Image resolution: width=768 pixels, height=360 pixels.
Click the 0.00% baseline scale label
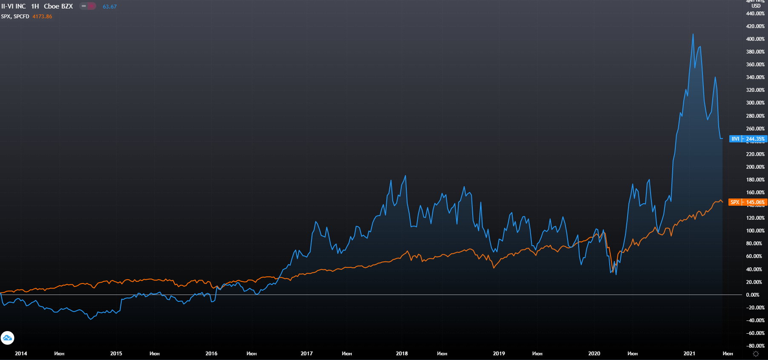[x=753, y=295]
